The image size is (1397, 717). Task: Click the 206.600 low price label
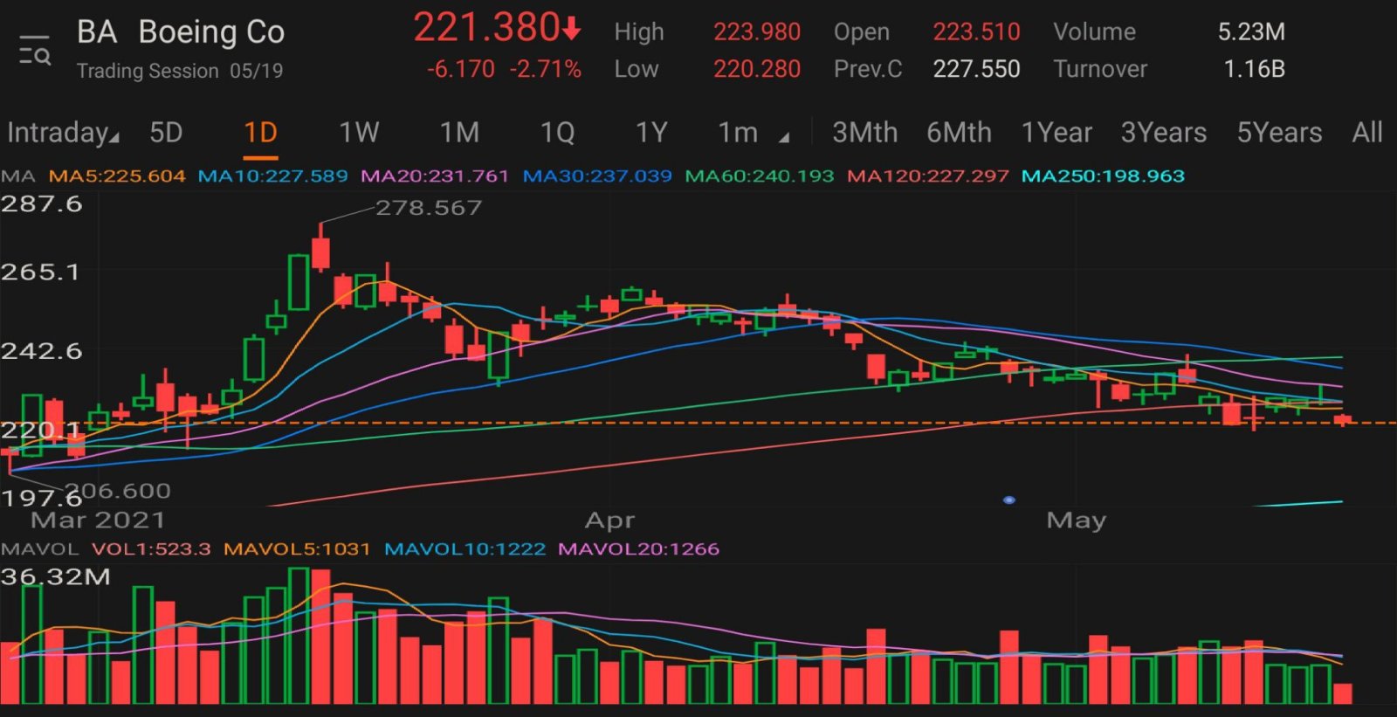tap(118, 491)
